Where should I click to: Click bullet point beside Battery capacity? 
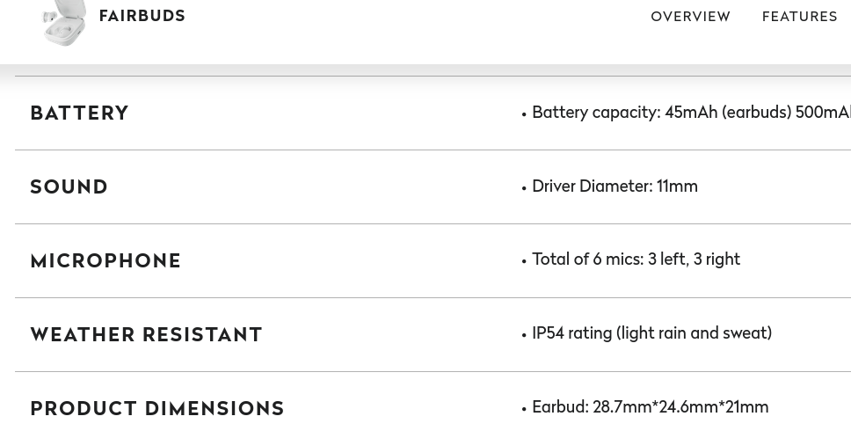coord(524,114)
